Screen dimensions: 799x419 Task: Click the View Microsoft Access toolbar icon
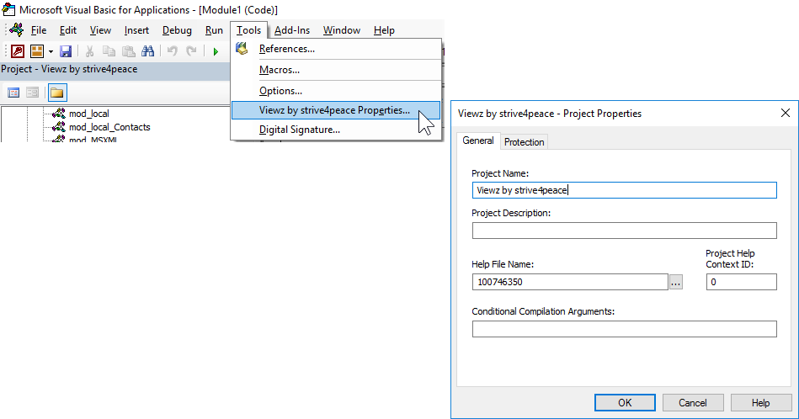pos(18,51)
